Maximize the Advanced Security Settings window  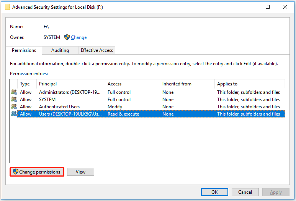pyautogui.click(x=268, y=7)
